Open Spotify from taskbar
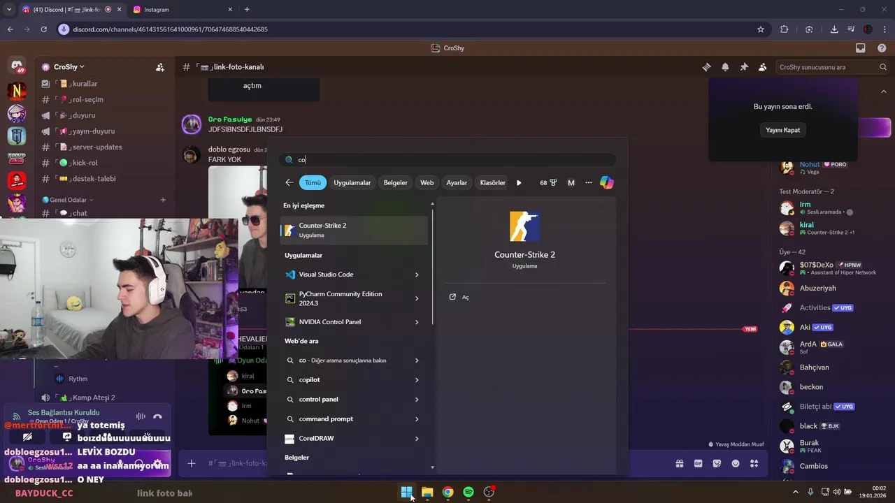This screenshot has height=503, width=895. pyautogui.click(x=468, y=492)
